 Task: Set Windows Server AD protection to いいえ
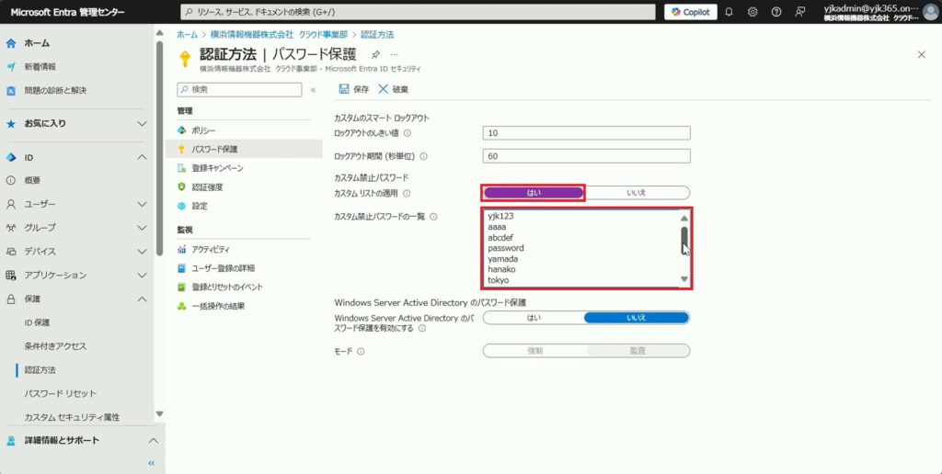click(637, 318)
